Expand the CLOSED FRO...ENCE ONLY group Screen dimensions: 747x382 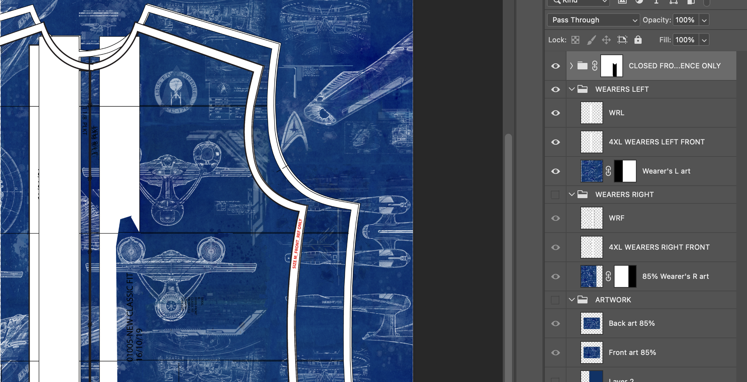coord(571,66)
